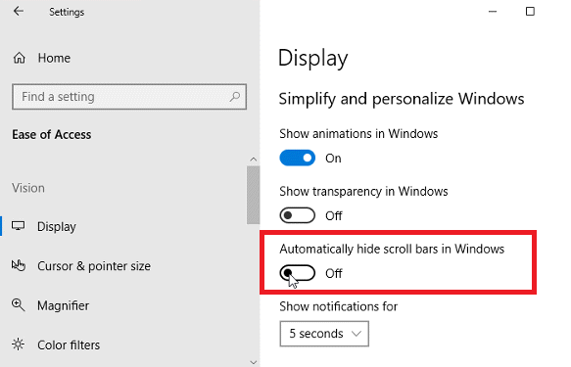Open the Home settings page

coord(54,58)
